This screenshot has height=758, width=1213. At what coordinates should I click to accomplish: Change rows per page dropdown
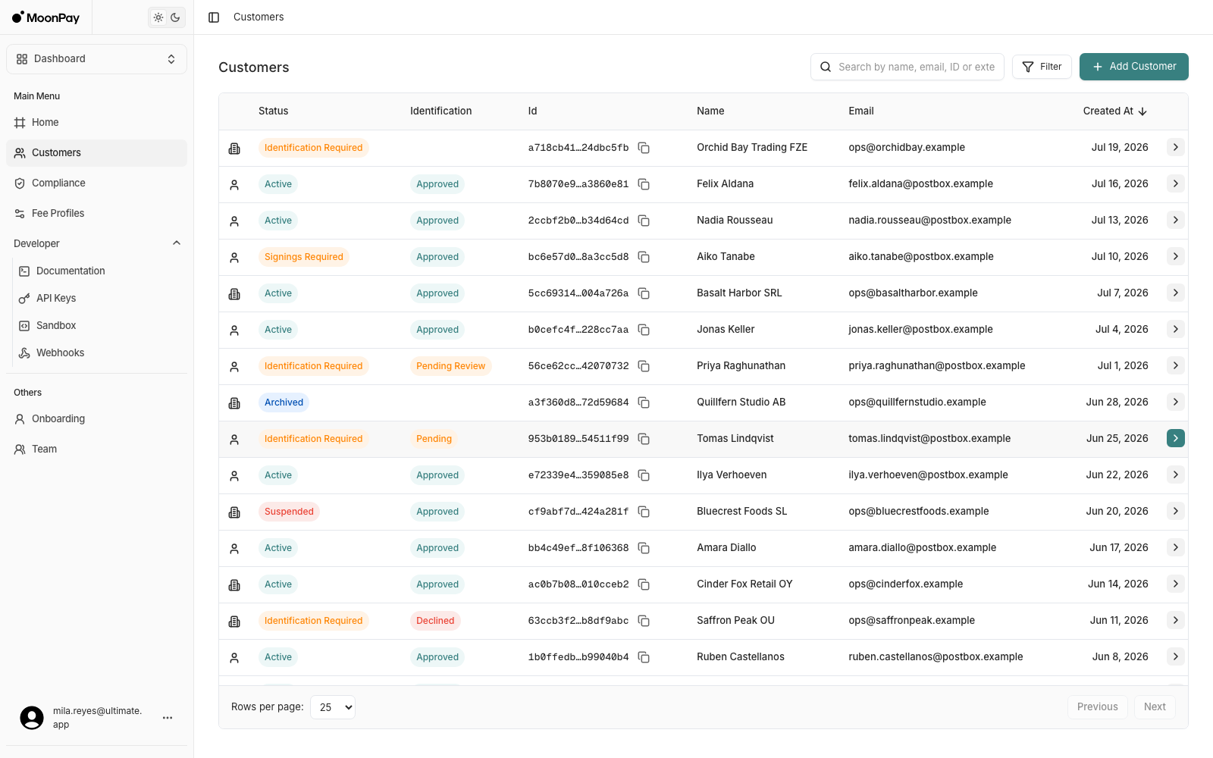pyautogui.click(x=333, y=707)
